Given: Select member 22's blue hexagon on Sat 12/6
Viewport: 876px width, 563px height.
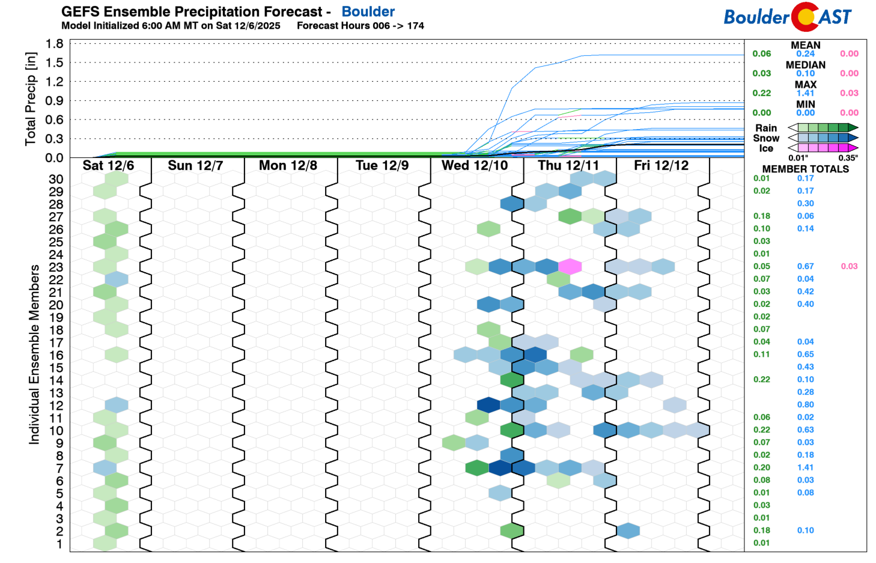Looking at the screenshot, I should click(x=117, y=279).
